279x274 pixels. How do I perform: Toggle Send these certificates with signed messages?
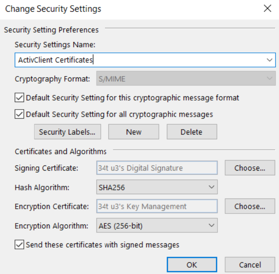19,245
